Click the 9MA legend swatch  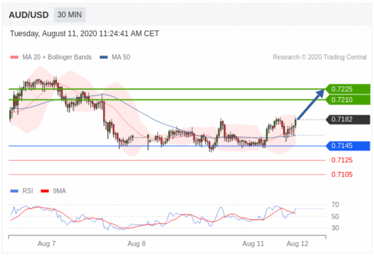pos(45,191)
